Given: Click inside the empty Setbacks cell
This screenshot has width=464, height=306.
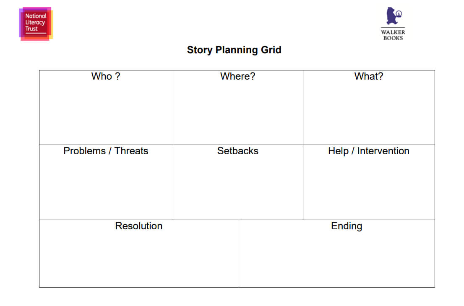Looking at the screenshot, I should pos(238,188).
